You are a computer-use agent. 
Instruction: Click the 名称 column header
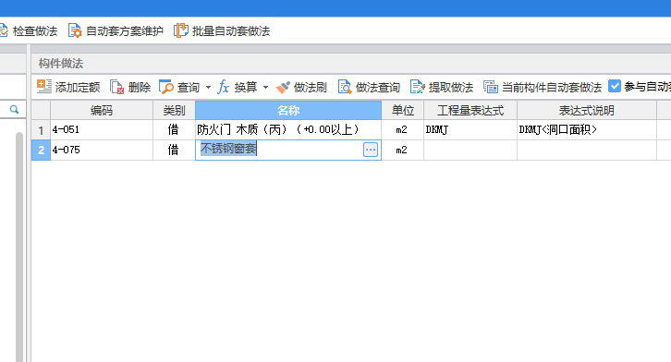click(x=288, y=110)
